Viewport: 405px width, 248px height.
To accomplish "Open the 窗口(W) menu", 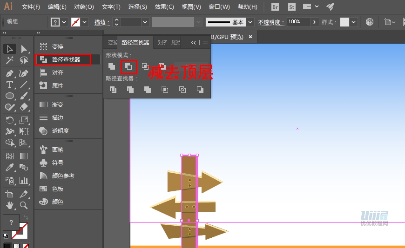I will point(219,7).
